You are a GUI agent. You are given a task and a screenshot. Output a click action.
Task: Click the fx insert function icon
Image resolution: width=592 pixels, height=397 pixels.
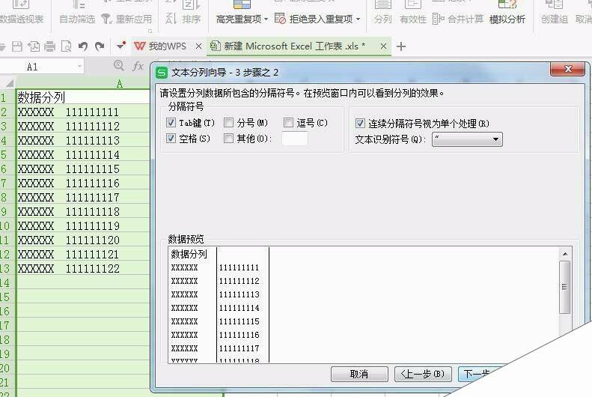pos(138,66)
